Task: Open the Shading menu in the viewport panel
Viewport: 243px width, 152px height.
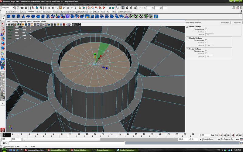Action: (15, 22)
